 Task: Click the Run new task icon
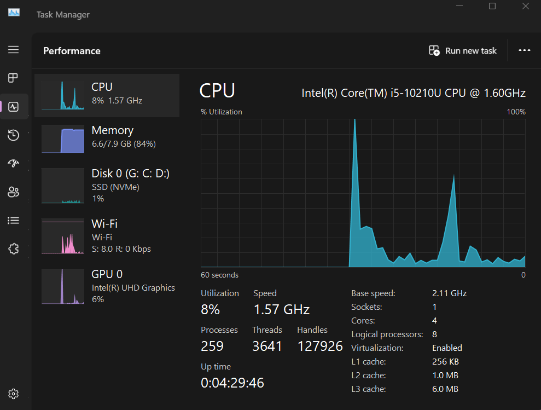tap(434, 51)
